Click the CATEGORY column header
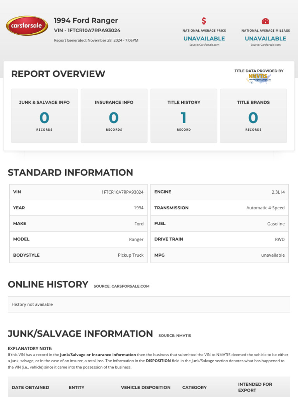The image size is (298, 397). point(194,387)
